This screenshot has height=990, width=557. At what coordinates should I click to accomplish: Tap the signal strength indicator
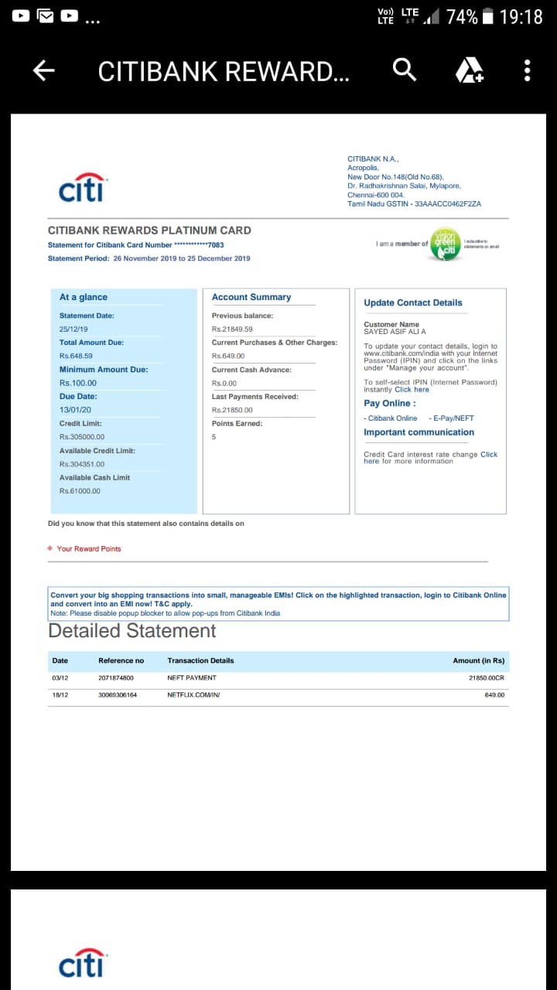pyautogui.click(x=430, y=15)
